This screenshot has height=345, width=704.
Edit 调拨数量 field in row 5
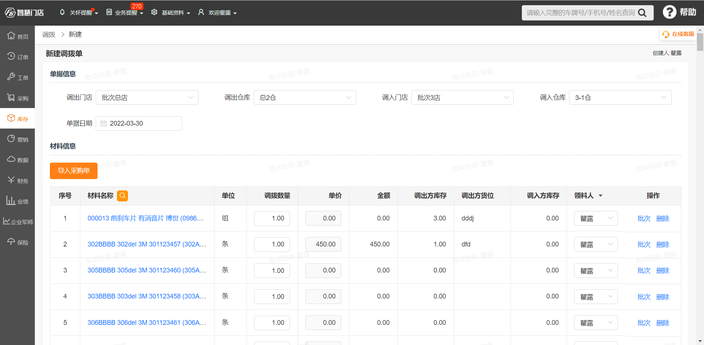click(272, 323)
